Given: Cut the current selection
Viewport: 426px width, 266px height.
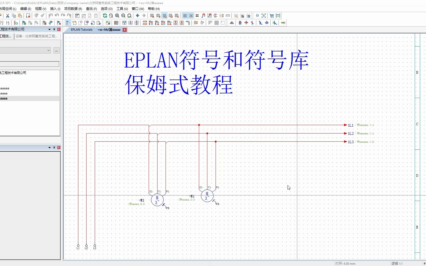Looking at the screenshot, I should pyautogui.click(x=8, y=16).
